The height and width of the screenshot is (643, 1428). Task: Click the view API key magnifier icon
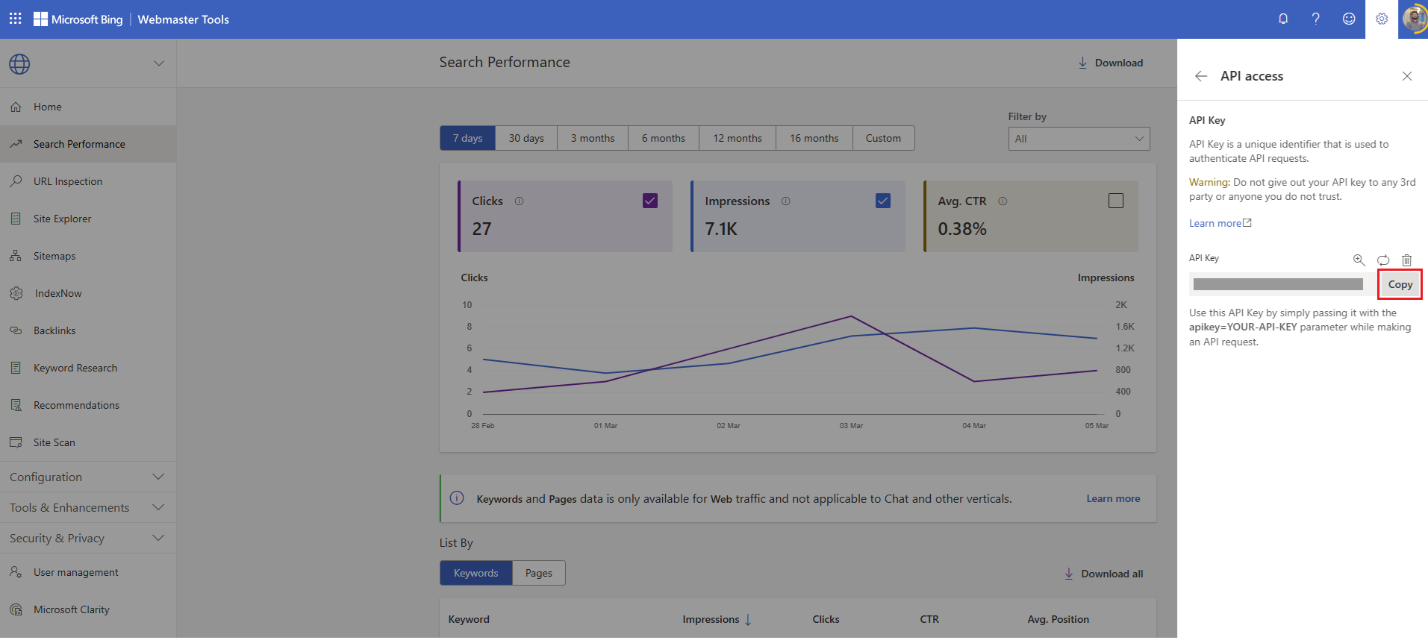1359,260
